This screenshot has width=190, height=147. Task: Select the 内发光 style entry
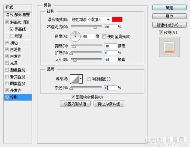click(x=16, y=56)
